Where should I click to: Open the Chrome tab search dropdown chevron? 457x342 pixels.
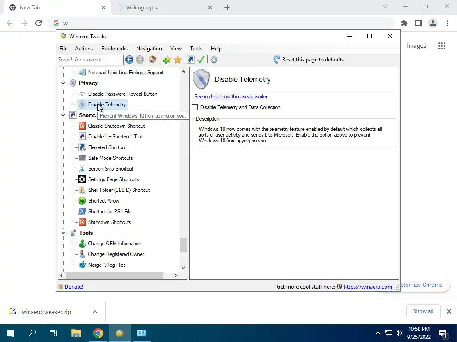tap(385, 6)
